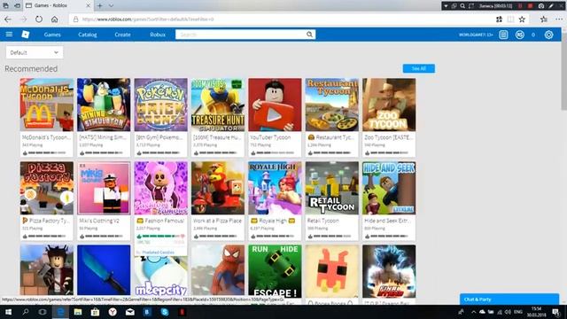Open the Windows Start menu
This screenshot has height=319, width=567.
8,312
